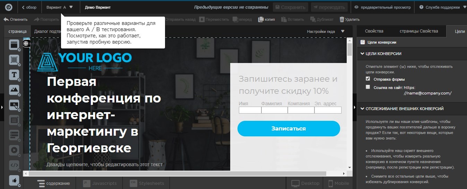This screenshot has width=467, height=189.
Task: Click the Undo (Отменить) button
Action: point(15,19)
